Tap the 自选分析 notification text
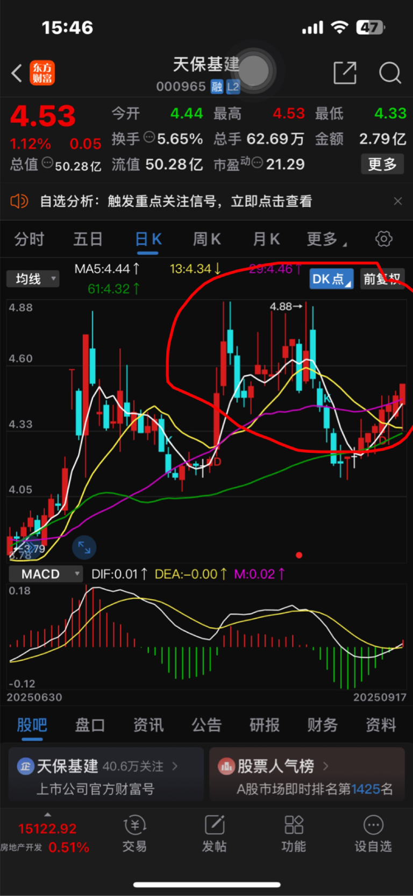This screenshot has width=413, height=896. pos(176,201)
